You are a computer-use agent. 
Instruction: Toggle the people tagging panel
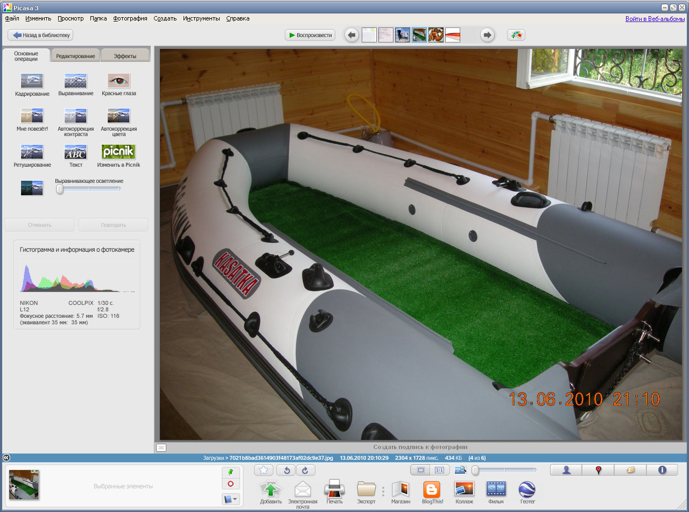click(x=566, y=470)
